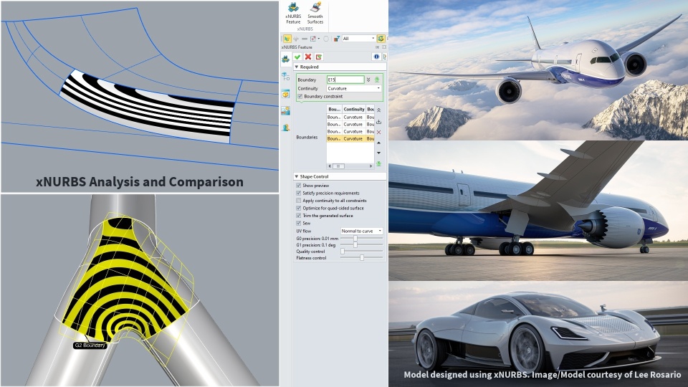Click the green pick icon beside Boundary field
Image resolution: width=688 pixels, height=387 pixels.
pos(377,80)
